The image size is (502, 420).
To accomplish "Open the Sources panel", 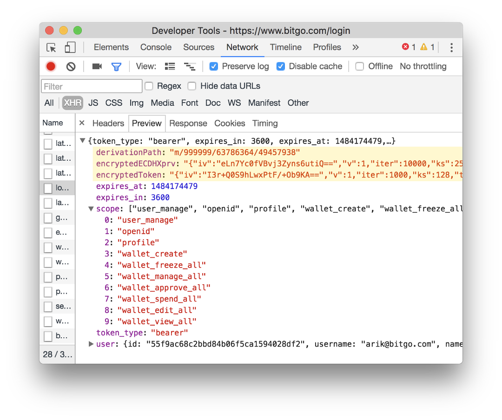I will [198, 47].
